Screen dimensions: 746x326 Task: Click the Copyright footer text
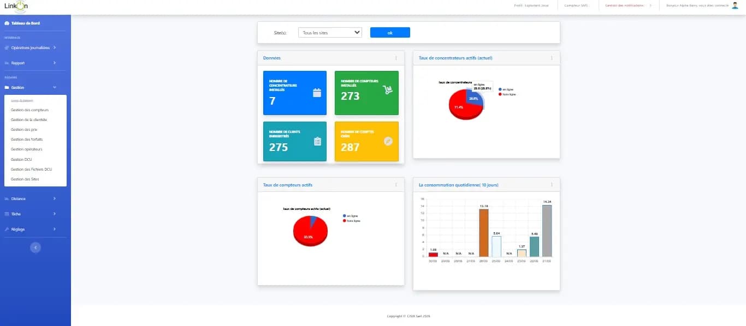408,316
